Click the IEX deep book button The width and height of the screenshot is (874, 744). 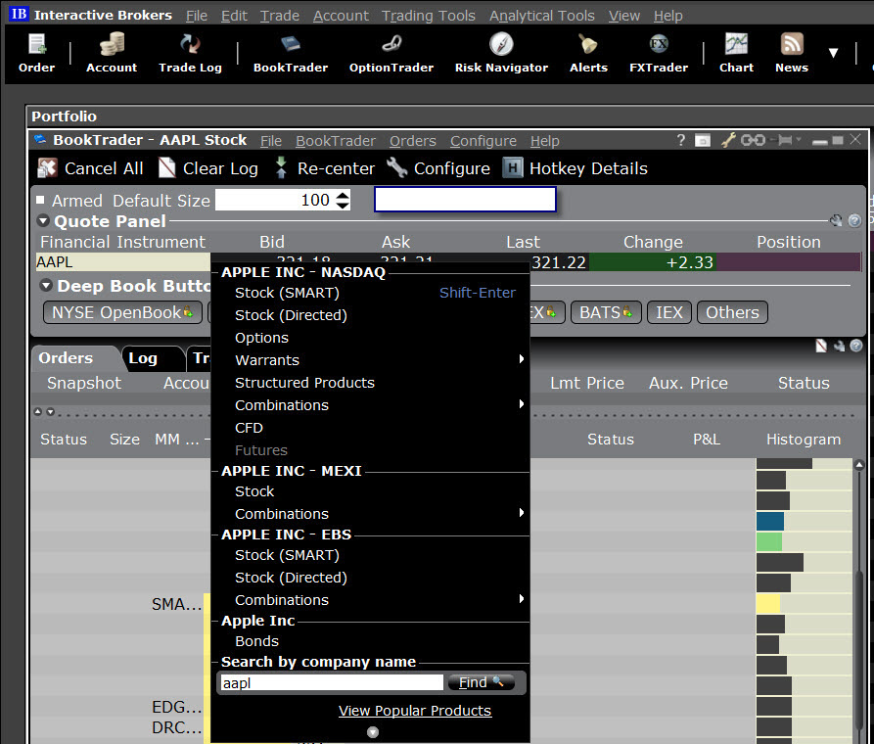(x=668, y=312)
